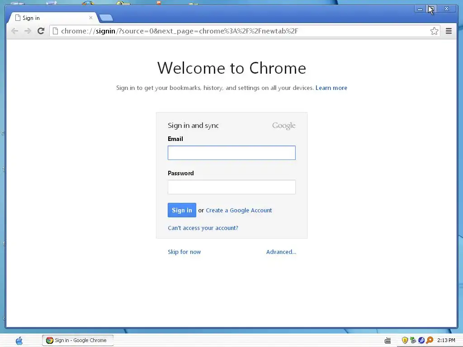Go back using the back arrow
The height and width of the screenshot is (347, 463).
click(14, 31)
